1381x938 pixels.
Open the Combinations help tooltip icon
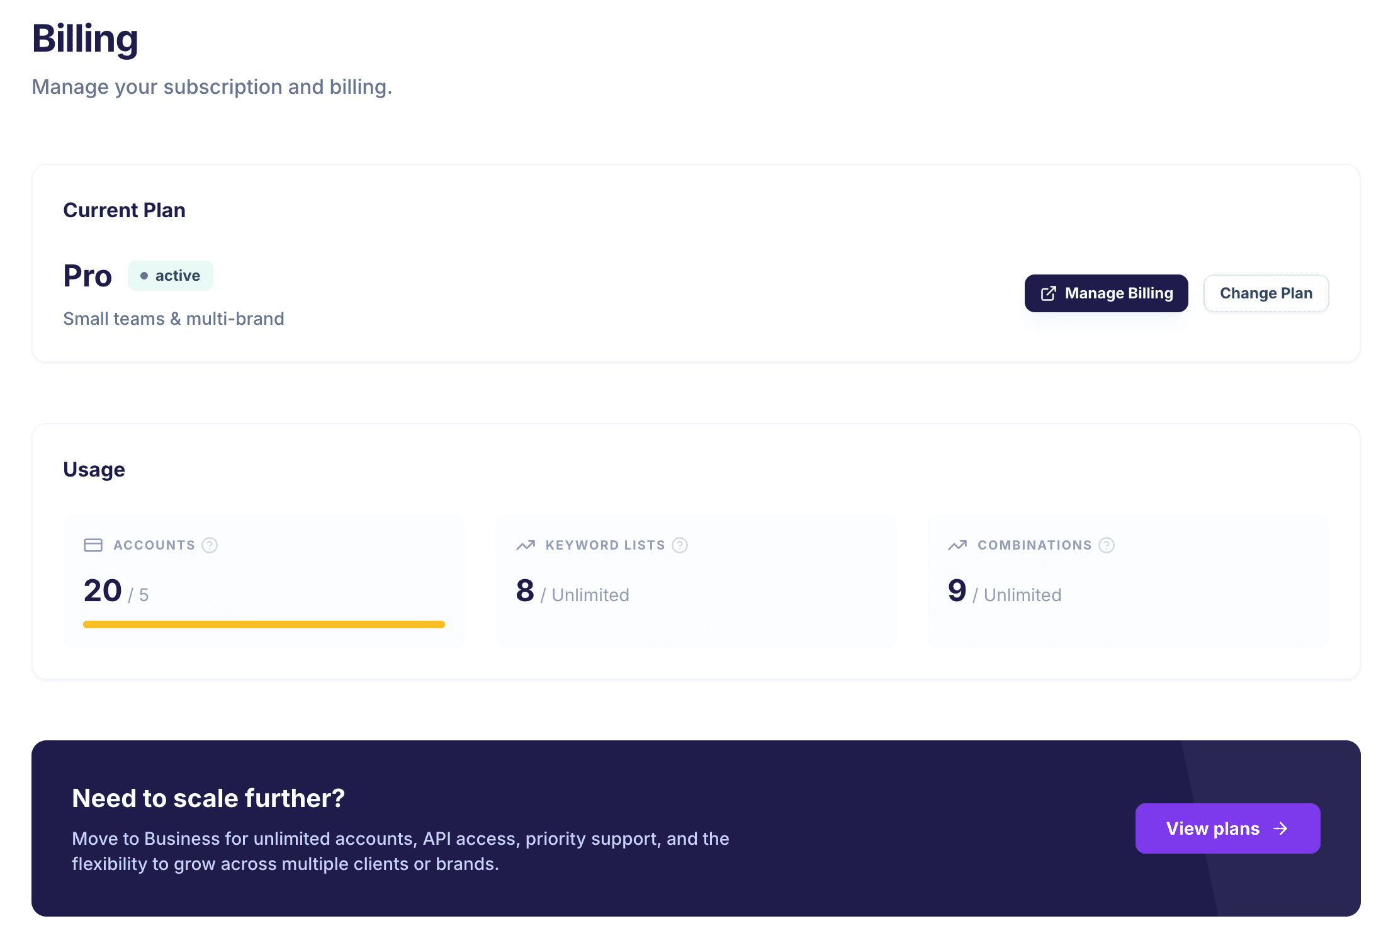point(1107,545)
